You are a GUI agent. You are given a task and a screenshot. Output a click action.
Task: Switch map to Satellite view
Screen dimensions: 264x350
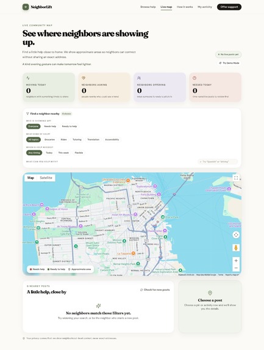point(46,178)
